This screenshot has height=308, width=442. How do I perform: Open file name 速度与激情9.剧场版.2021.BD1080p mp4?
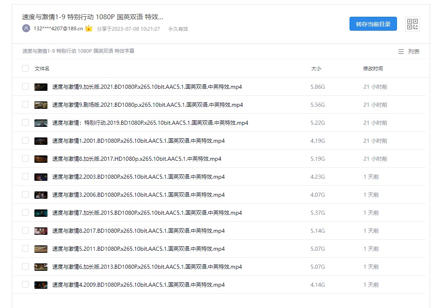[x=147, y=105]
